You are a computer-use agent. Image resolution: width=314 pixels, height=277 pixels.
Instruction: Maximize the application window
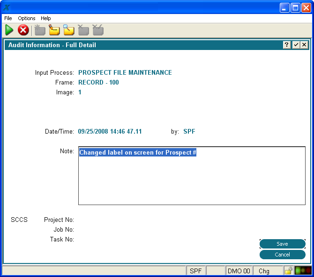(x=295, y=8)
